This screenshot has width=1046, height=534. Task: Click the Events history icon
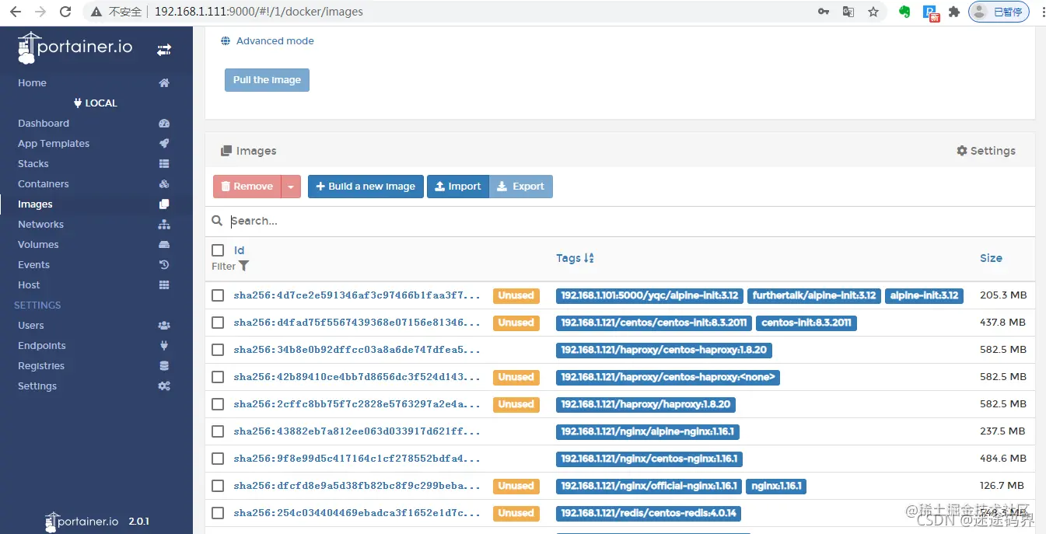pyautogui.click(x=164, y=265)
